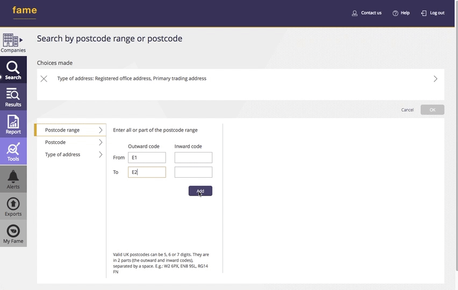Open the Type of address option
This screenshot has width=458, height=290.
(x=70, y=155)
